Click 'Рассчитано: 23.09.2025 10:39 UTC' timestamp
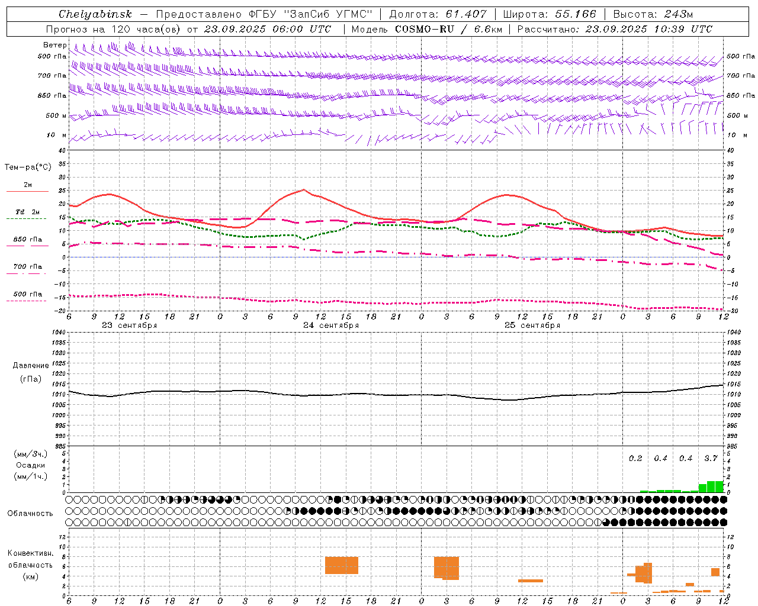758x606 pixels. tap(615, 29)
